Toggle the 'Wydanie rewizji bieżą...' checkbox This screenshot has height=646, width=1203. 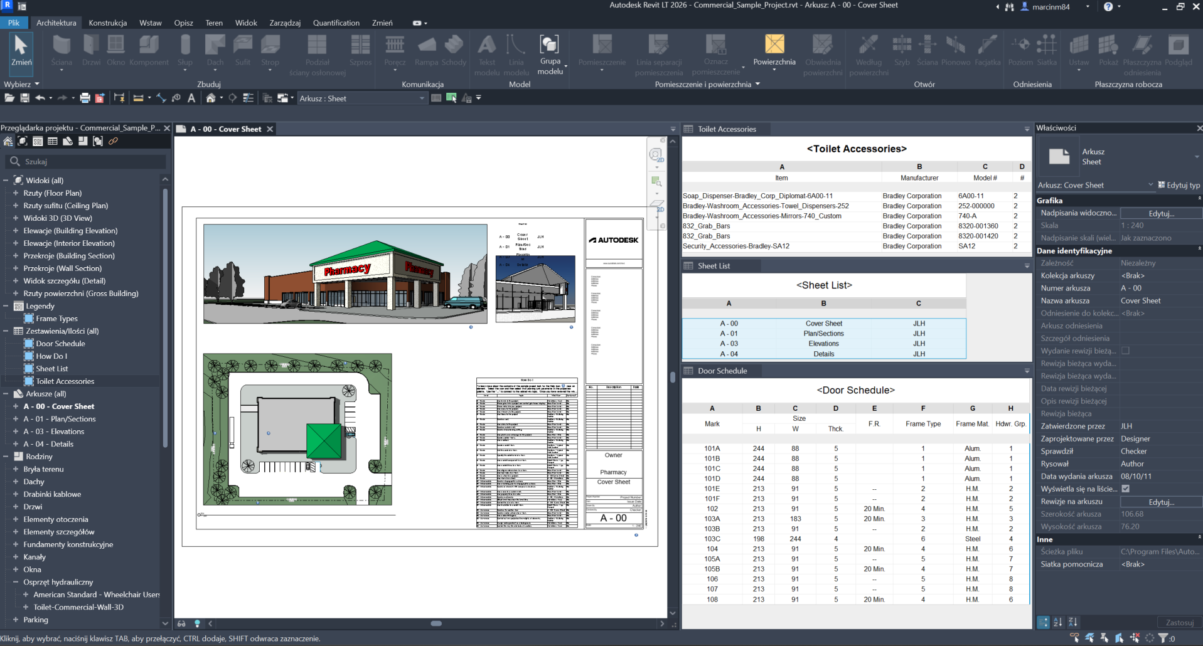(x=1125, y=351)
